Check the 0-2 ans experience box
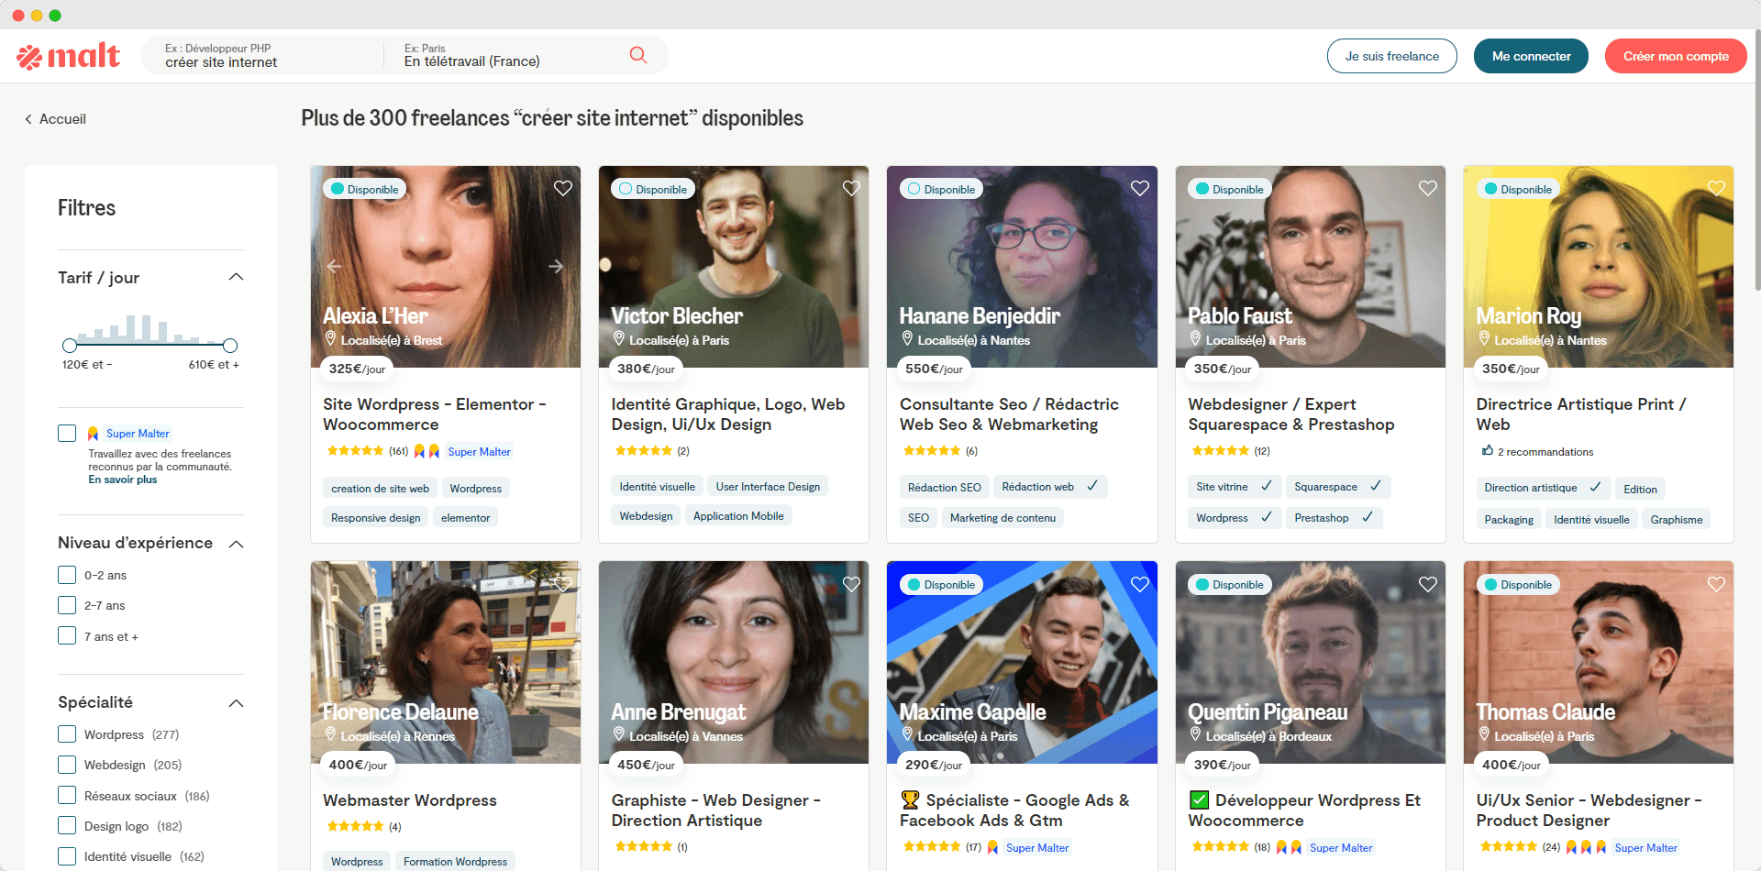This screenshot has width=1761, height=871. tap(67, 575)
